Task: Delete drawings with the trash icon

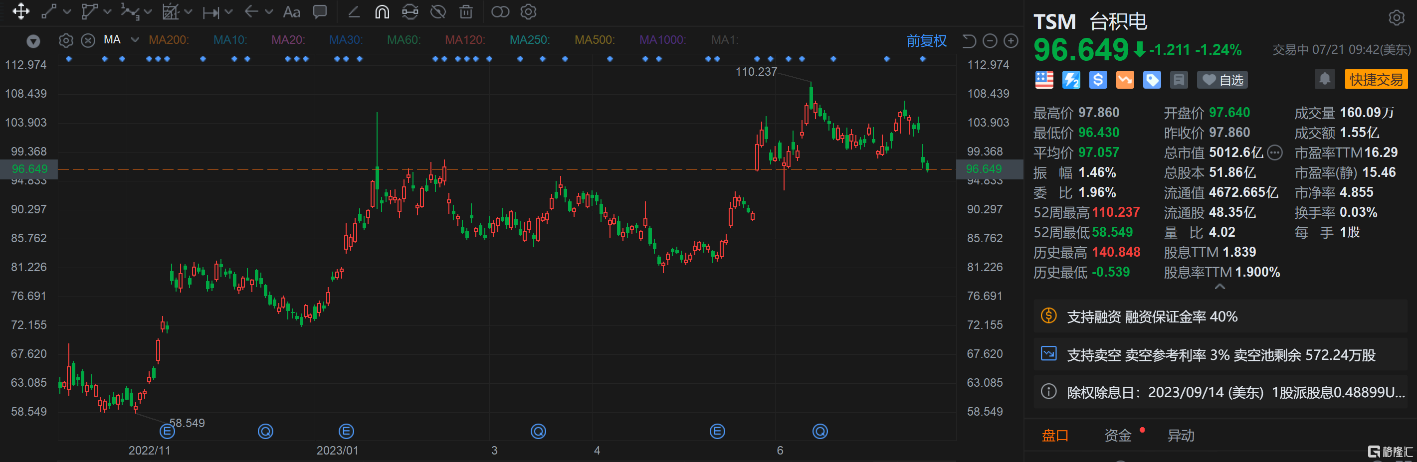Action: point(466,11)
